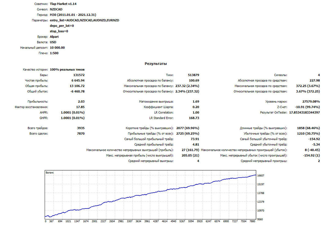Click the gross profit value 13 106.72

click(x=77, y=86)
